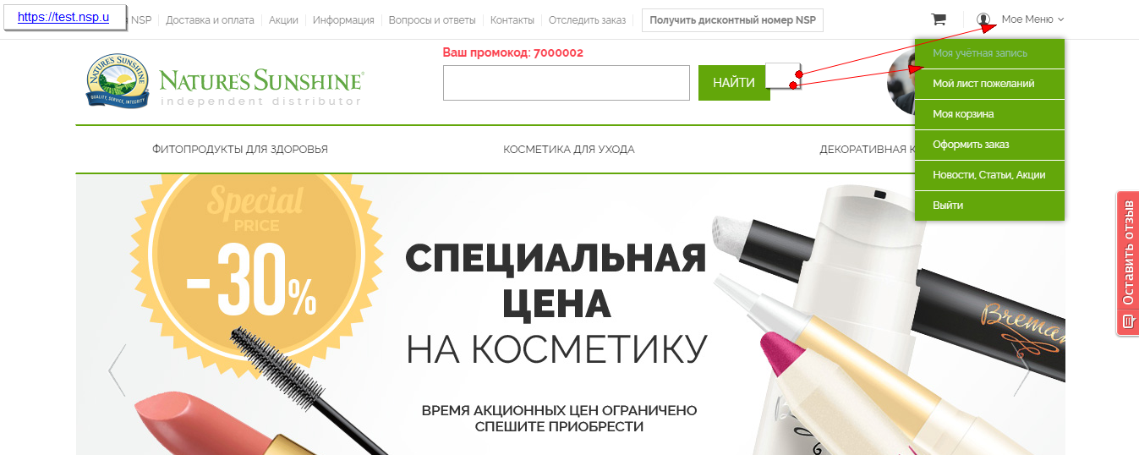Click the user profile icon
This screenshot has height=455, width=1139.
[983, 19]
